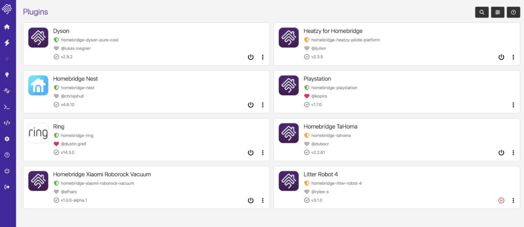
Task: Open the terminal icon in sidebar
Action: (7, 107)
